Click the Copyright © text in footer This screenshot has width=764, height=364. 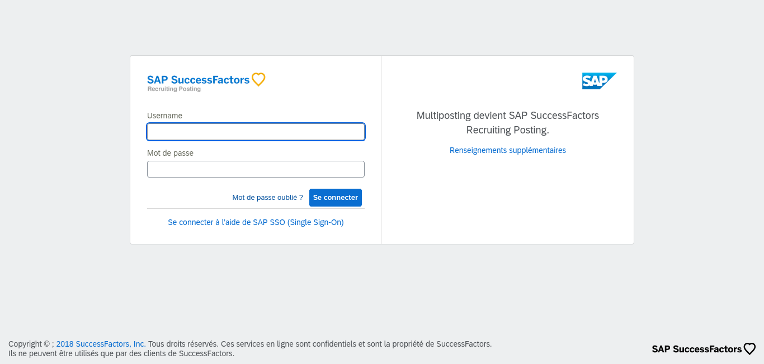[x=29, y=344]
